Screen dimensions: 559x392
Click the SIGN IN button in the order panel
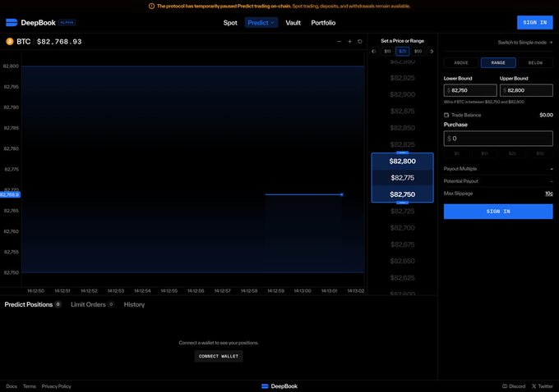click(498, 212)
